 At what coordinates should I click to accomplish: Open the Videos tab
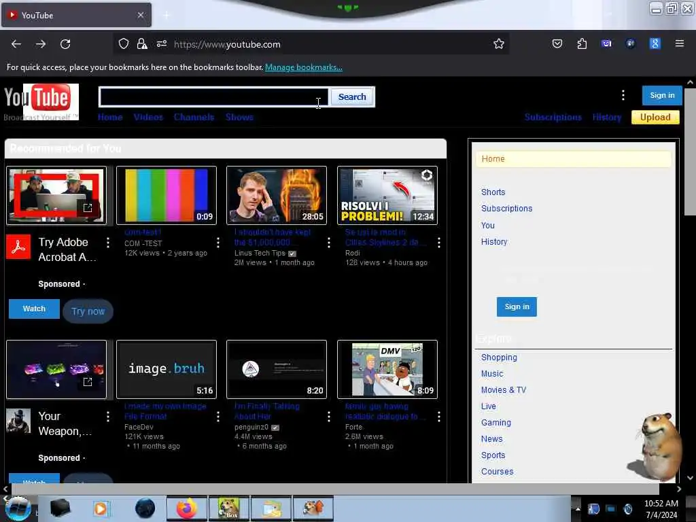pos(148,117)
